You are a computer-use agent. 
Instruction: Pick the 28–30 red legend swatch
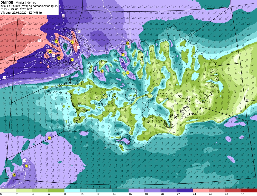tap(233, 191)
